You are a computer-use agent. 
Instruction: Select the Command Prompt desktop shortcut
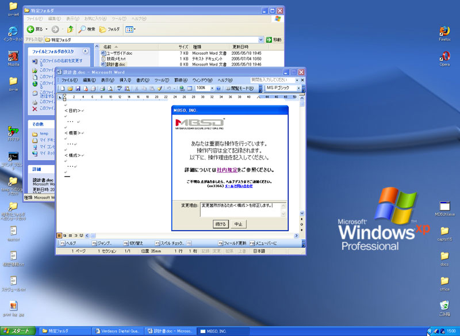pyautogui.click(x=13, y=161)
